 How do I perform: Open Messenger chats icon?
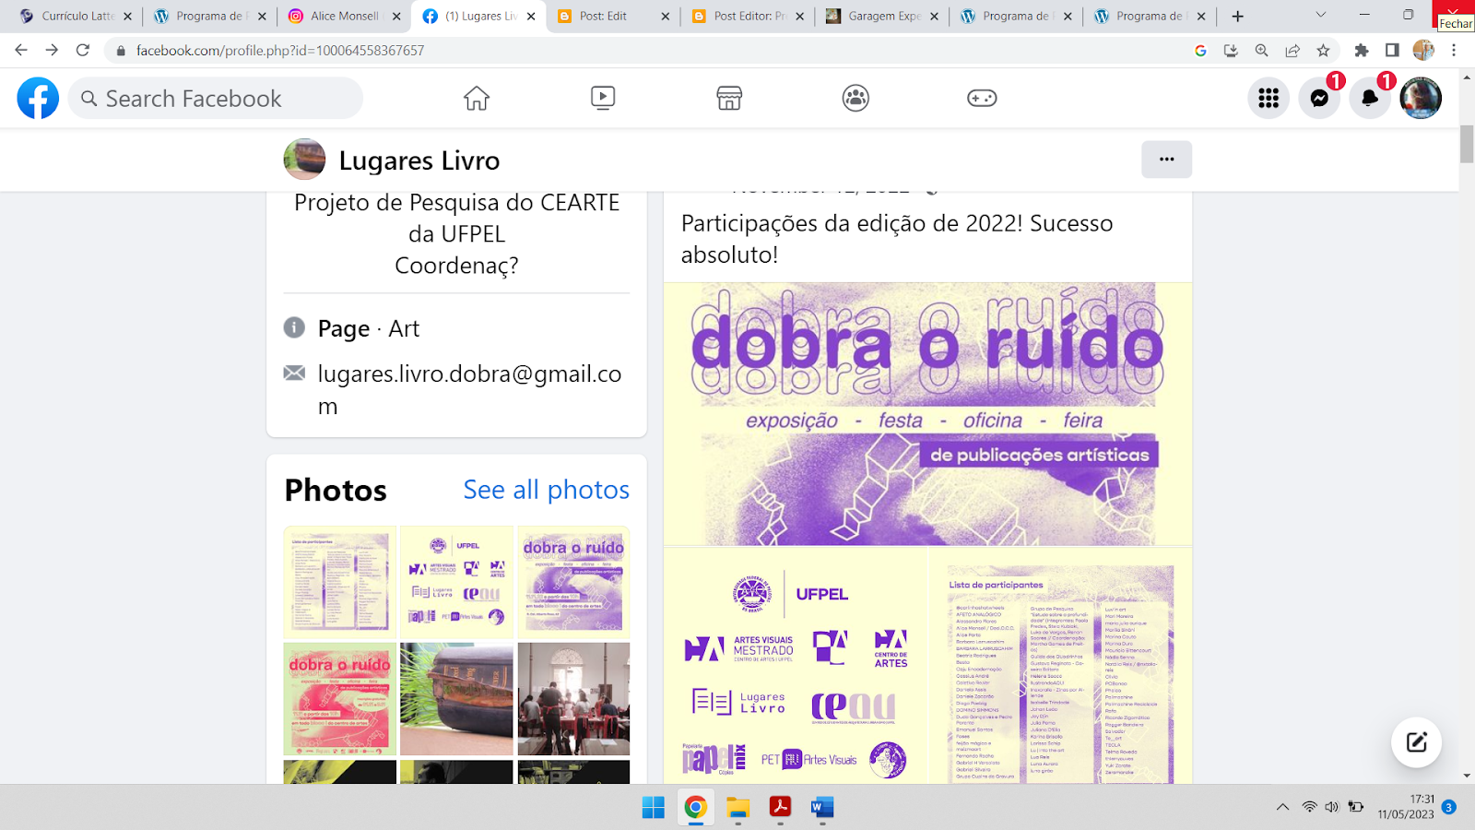pos(1319,98)
